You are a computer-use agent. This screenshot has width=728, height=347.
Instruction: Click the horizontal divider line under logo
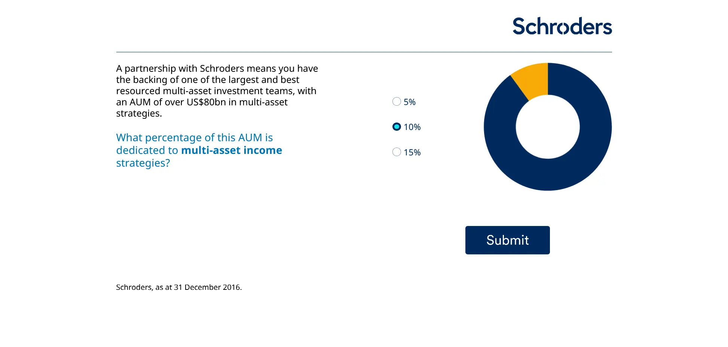(x=364, y=52)
